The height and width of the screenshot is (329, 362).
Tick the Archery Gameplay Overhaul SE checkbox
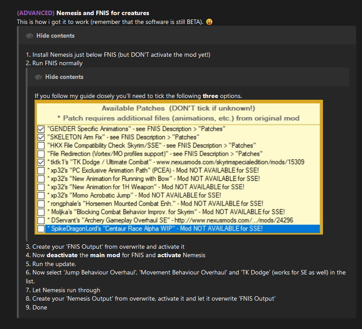[41, 220]
